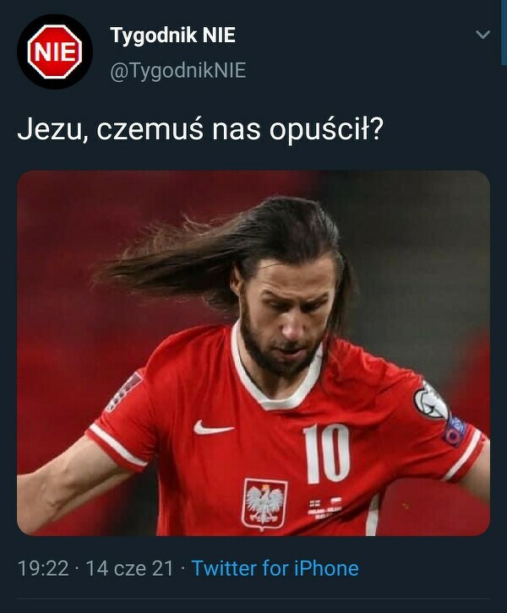Open the Tygodnik NIE profile avatar
Image resolution: width=507 pixels, height=613 pixels.
[55, 52]
